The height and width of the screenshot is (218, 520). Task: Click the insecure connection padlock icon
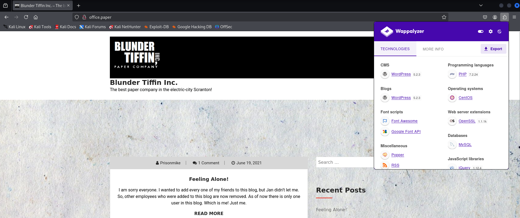pos(84,17)
